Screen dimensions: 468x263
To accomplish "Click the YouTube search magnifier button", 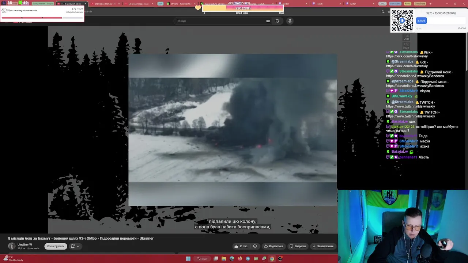I will tap(278, 21).
